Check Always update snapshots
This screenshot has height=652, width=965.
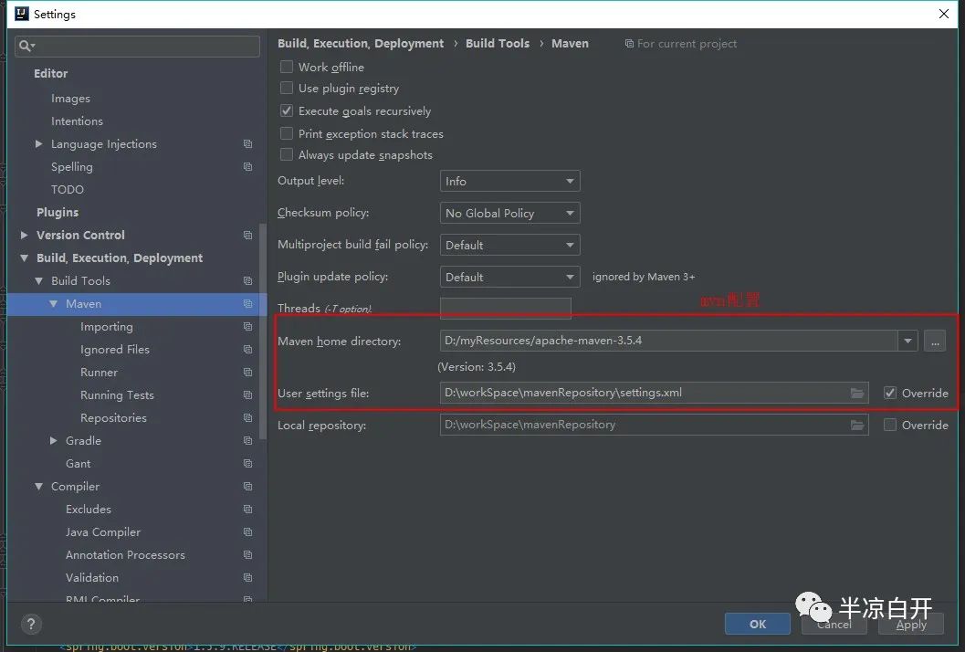(x=286, y=154)
